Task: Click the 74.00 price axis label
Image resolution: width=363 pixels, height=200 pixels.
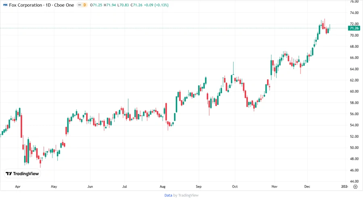Action: pos(354,13)
